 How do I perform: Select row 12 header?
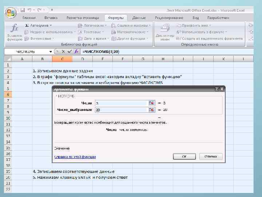(8, 130)
